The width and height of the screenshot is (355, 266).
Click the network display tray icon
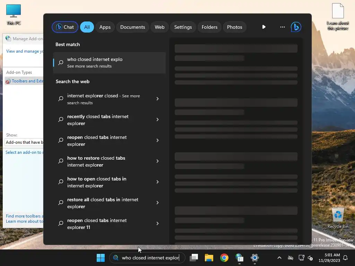[x=301, y=258]
